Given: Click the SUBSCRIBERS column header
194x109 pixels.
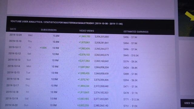Looking at the screenshot, I should pyautogui.click(x=48, y=30).
